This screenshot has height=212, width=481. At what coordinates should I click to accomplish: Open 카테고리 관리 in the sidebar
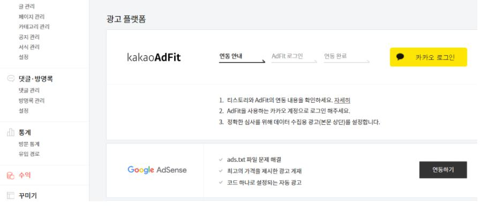pos(34,27)
